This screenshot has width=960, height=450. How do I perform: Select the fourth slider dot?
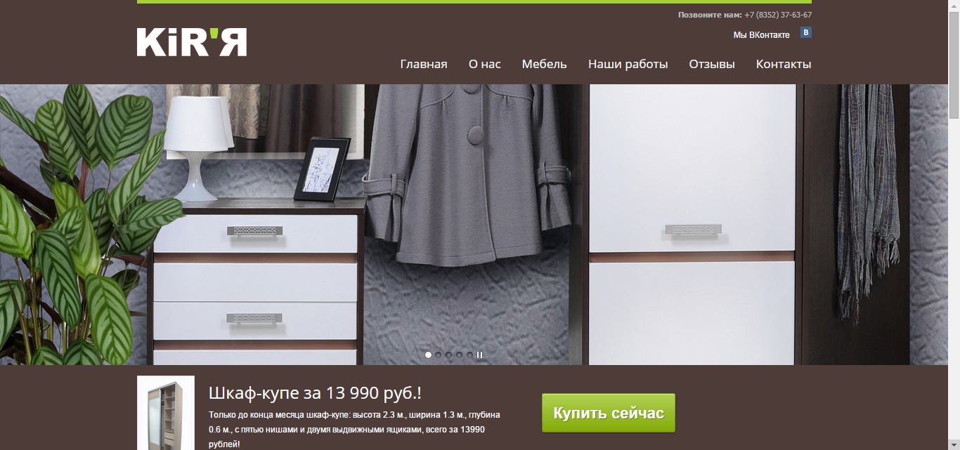[x=460, y=355]
